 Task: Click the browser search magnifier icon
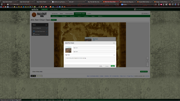pos(156,4)
